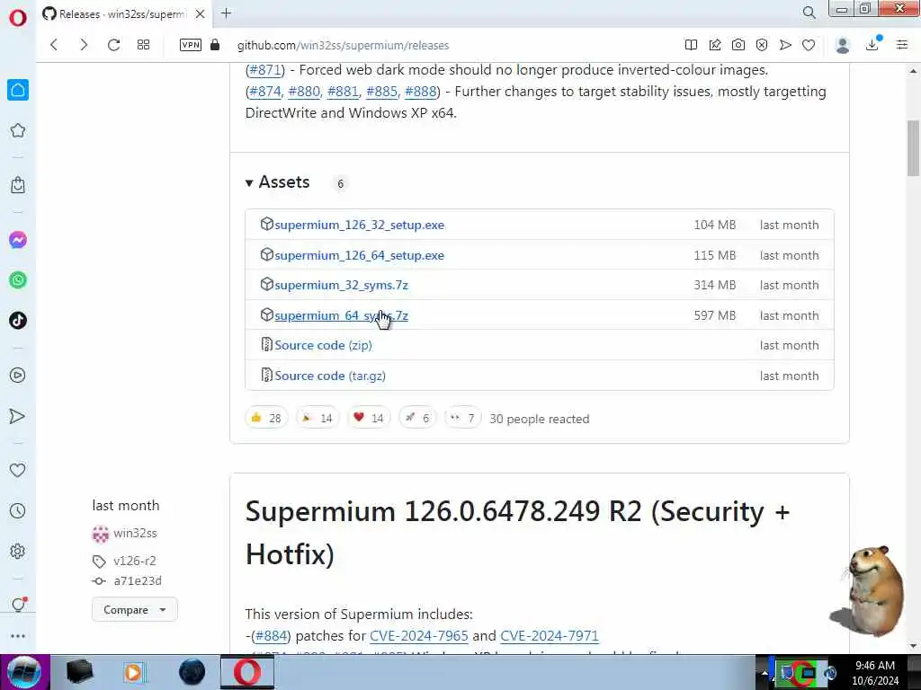
Task: Open the ad blocker shield icon
Action: click(x=762, y=45)
